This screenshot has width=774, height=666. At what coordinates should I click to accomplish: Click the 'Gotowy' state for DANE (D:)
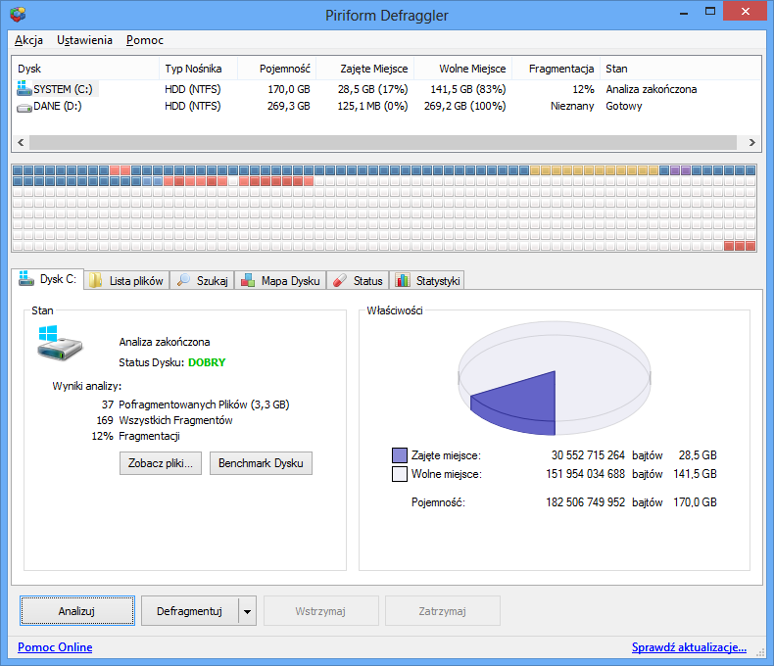pos(624,106)
